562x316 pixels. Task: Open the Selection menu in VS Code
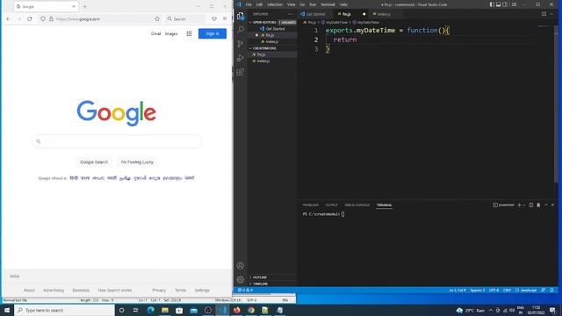tap(275, 4)
